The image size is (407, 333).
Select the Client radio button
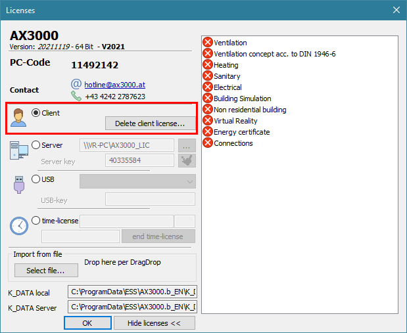pos(36,112)
